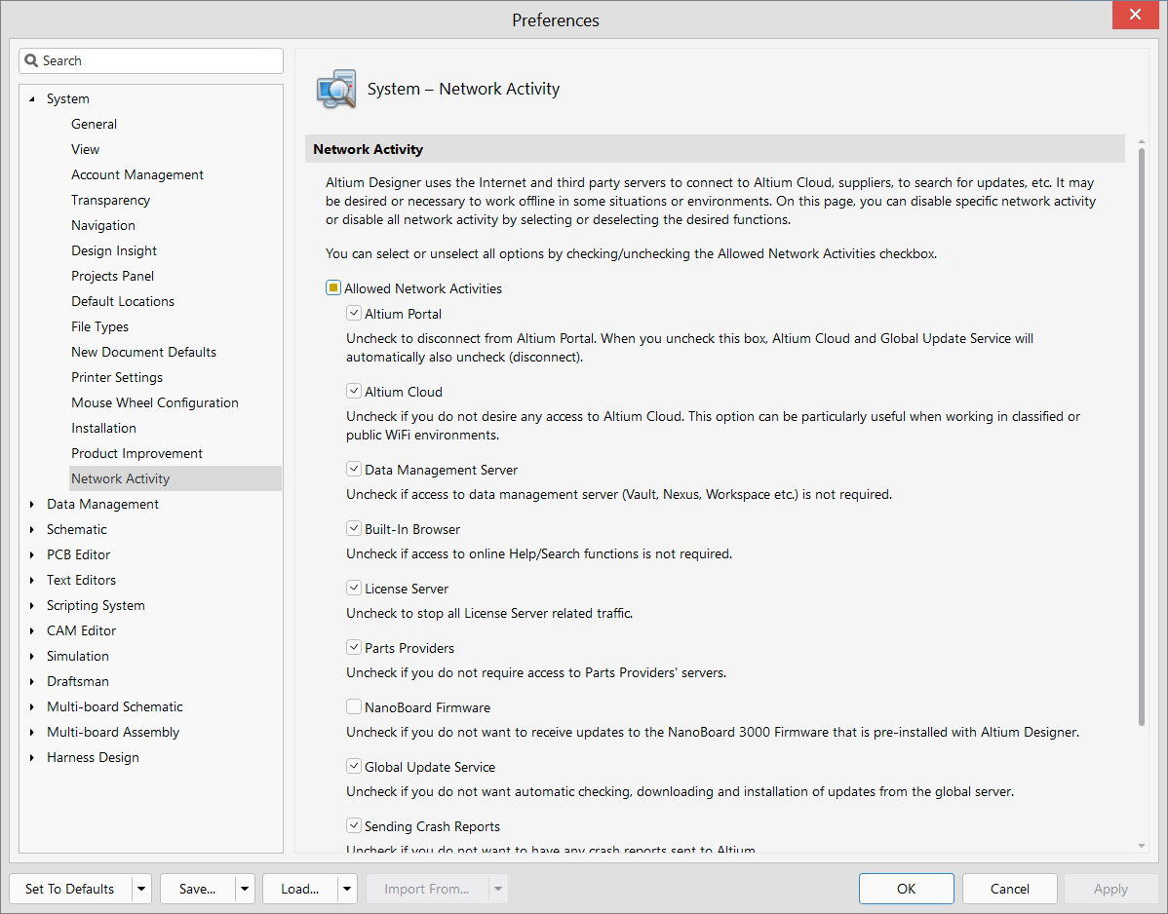Expand the CAM Editor node

32,630
